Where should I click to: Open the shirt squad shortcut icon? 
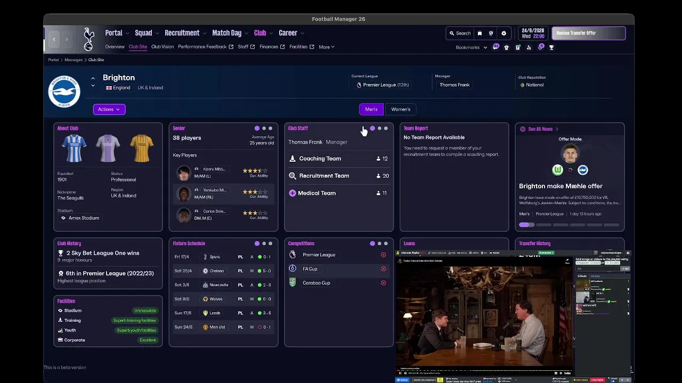pyautogui.click(x=507, y=47)
